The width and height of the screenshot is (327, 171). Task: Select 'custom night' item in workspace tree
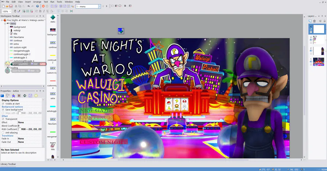[20, 47]
